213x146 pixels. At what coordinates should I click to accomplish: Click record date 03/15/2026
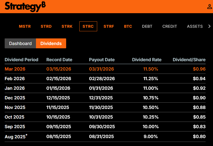click(59, 69)
